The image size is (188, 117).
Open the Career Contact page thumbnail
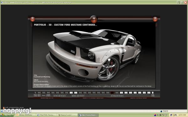point(48,93)
